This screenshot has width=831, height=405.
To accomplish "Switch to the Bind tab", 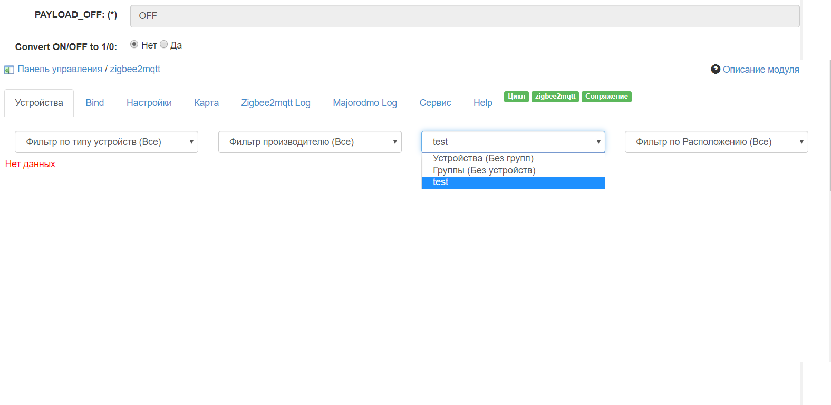I will coord(95,103).
